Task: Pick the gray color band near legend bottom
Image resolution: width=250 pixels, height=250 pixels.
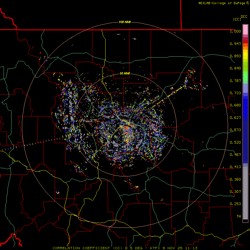Action: coord(245,193)
